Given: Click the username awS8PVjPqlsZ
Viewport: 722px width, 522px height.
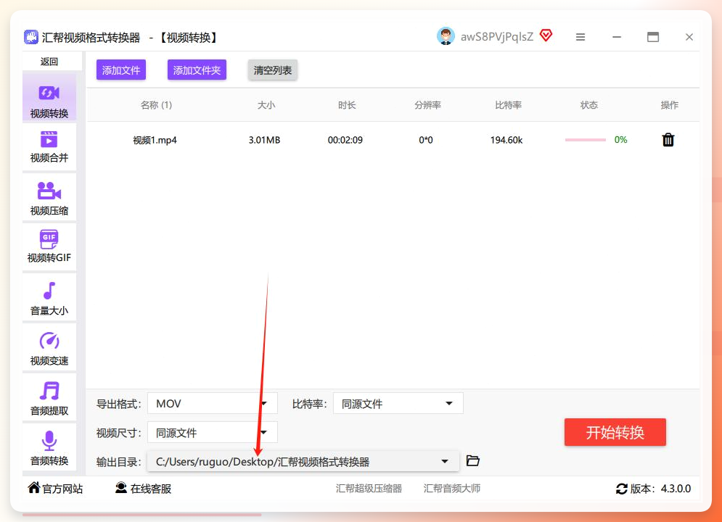Looking at the screenshot, I should pos(497,37).
